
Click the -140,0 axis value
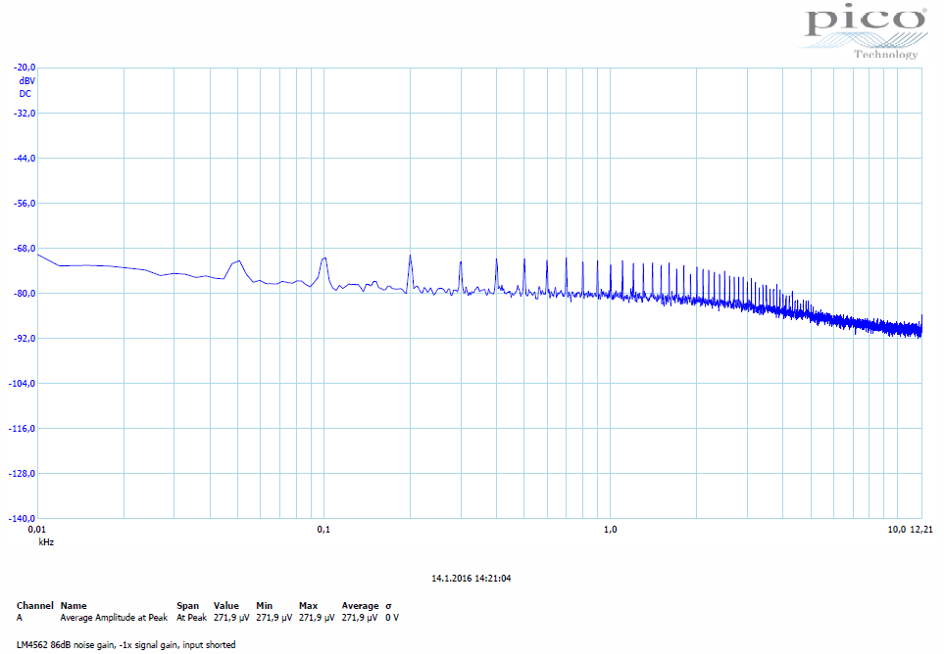coord(23,518)
